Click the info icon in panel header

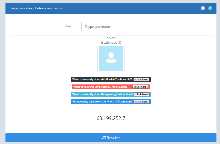click(203, 8)
